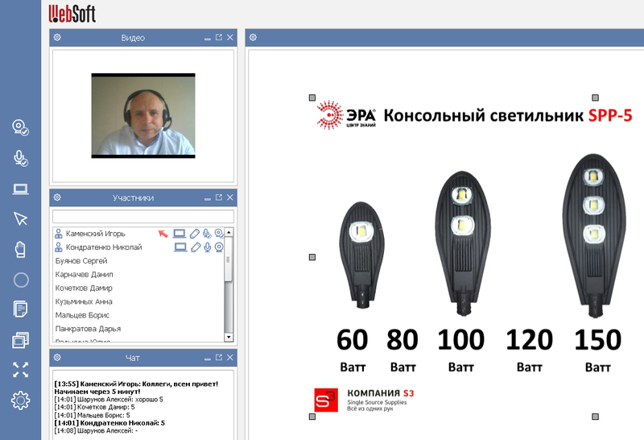Click user icon beside Кондратенко Николай
This screenshot has height=440, width=644.
click(x=59, y=247)
